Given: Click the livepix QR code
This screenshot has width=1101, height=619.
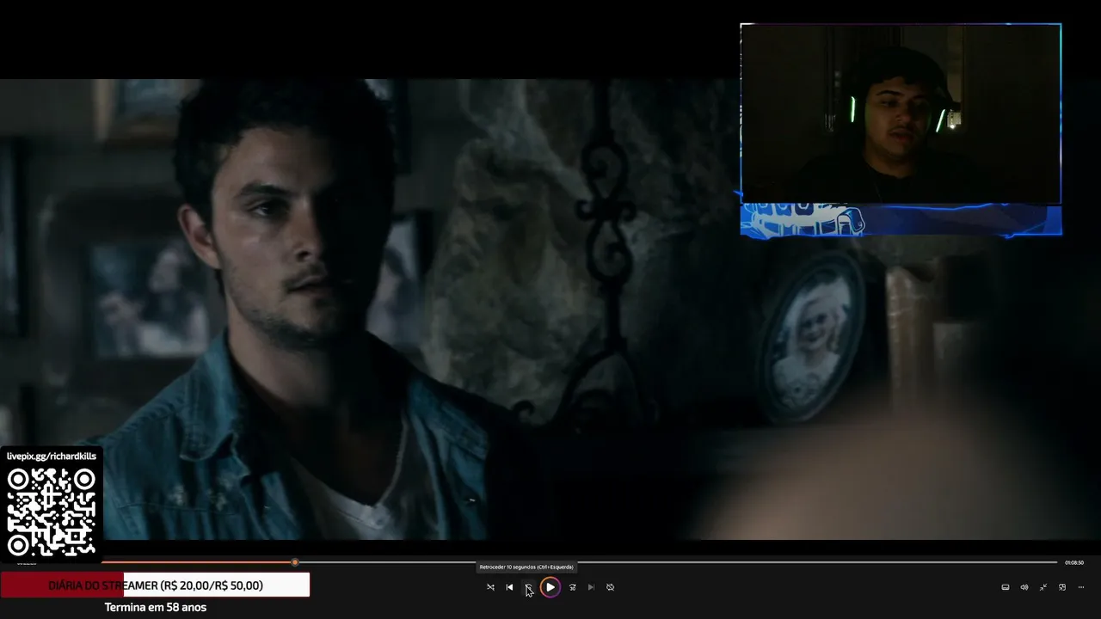Looking at the screenshot, I should 52,512.
